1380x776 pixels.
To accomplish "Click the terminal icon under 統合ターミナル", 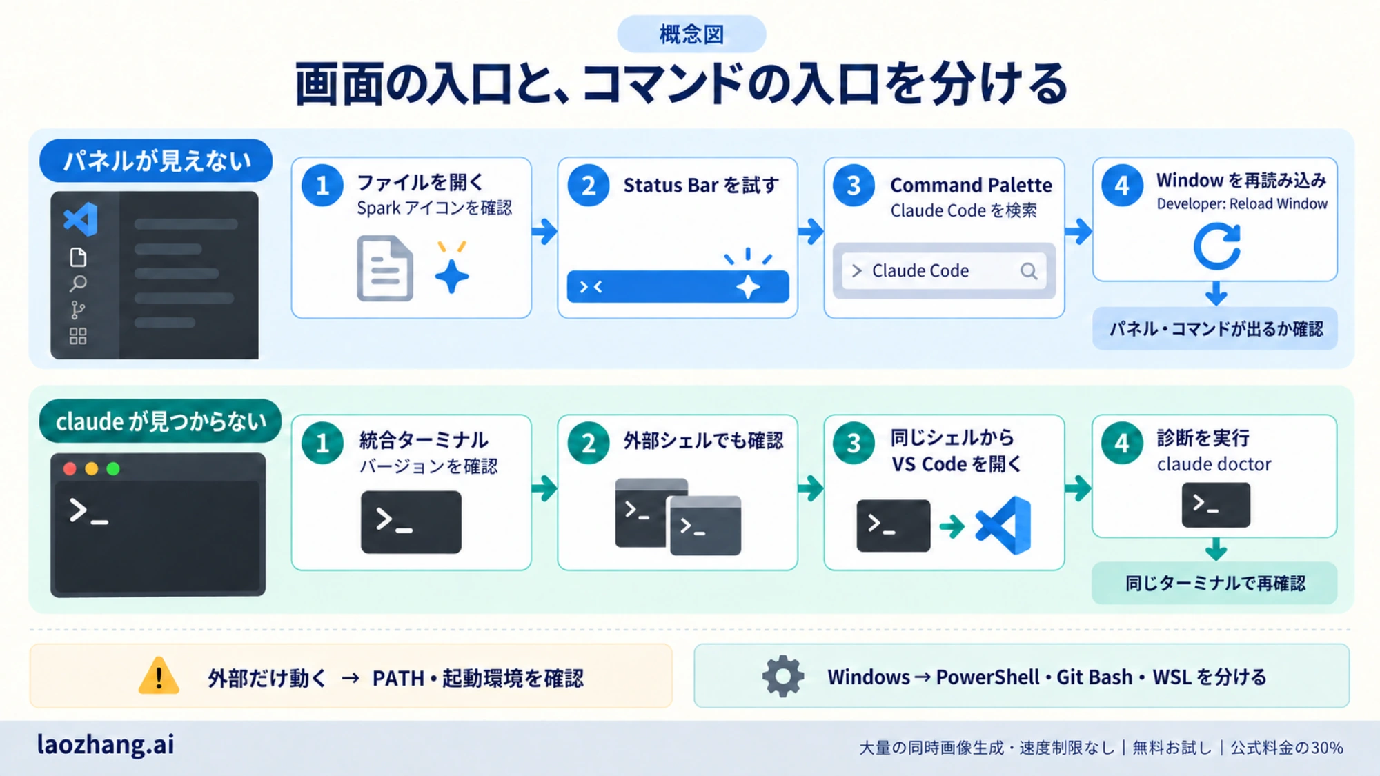I will coord(411,521).
